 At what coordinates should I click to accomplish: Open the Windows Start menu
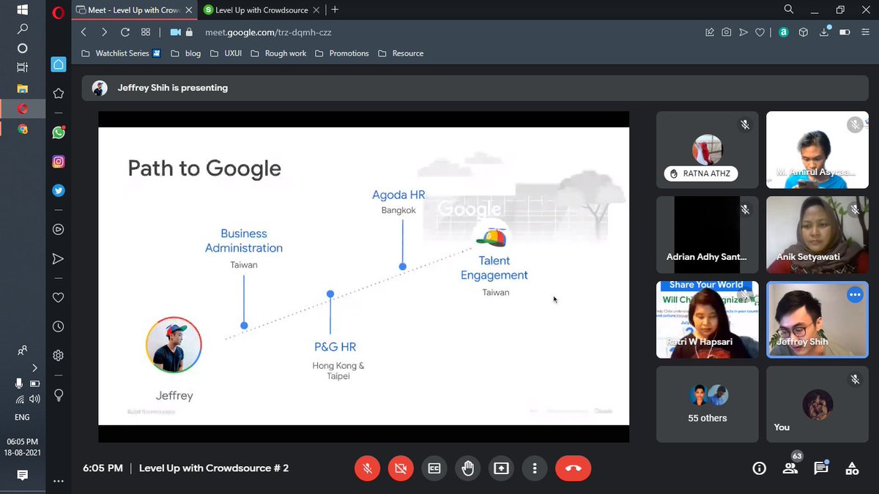pyautogui.click(x=22, y=10)
